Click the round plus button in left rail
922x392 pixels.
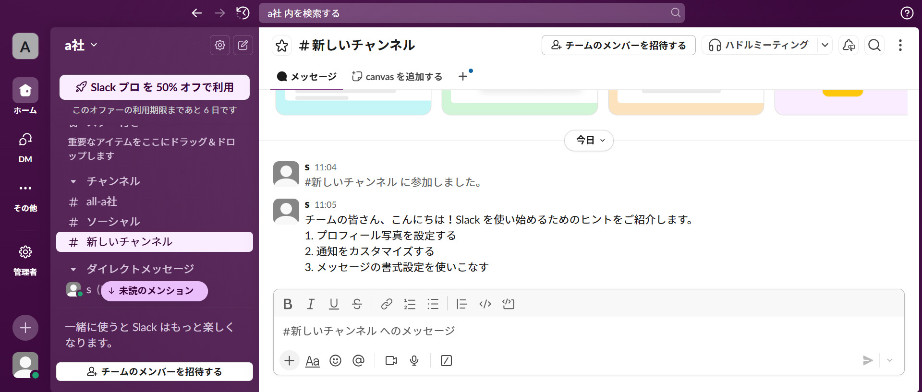25,328
